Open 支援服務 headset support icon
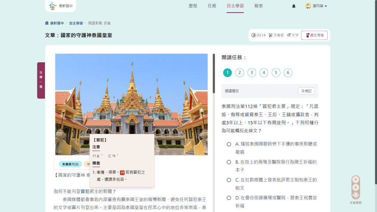377x212 pixels. click(x=356, y=195)
